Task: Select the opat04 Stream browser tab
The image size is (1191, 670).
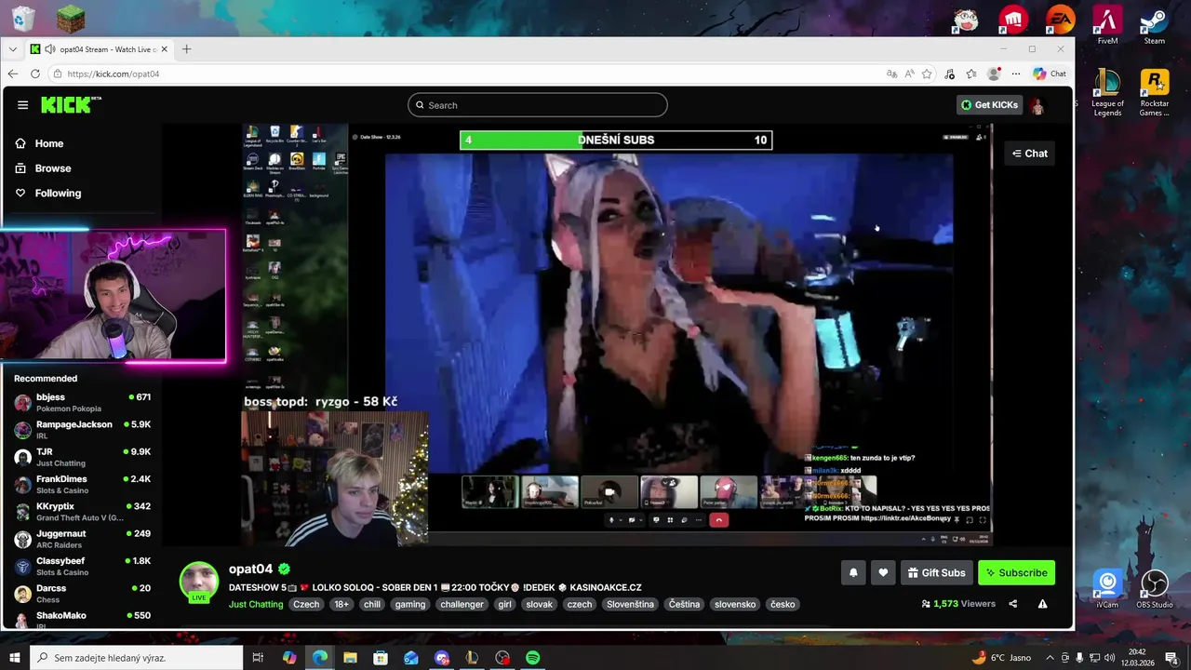Action: coord(100,49)
